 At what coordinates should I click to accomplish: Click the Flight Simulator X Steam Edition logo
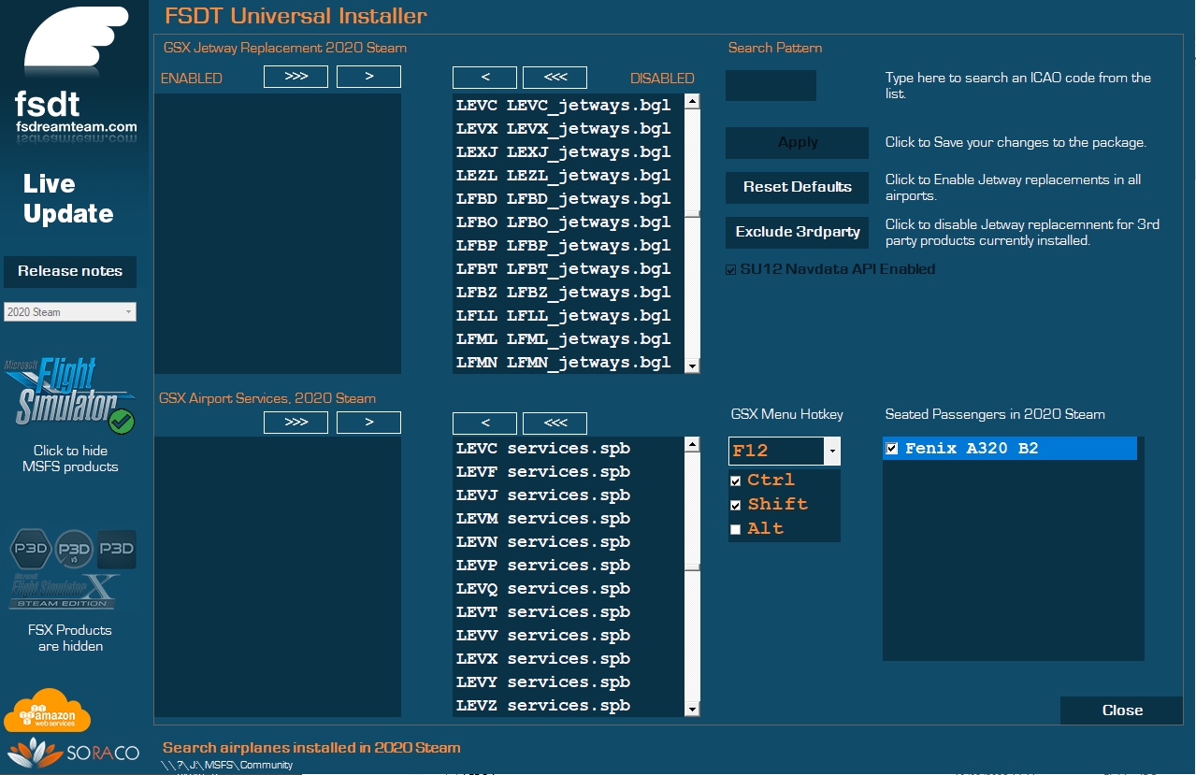click(65, 591)
